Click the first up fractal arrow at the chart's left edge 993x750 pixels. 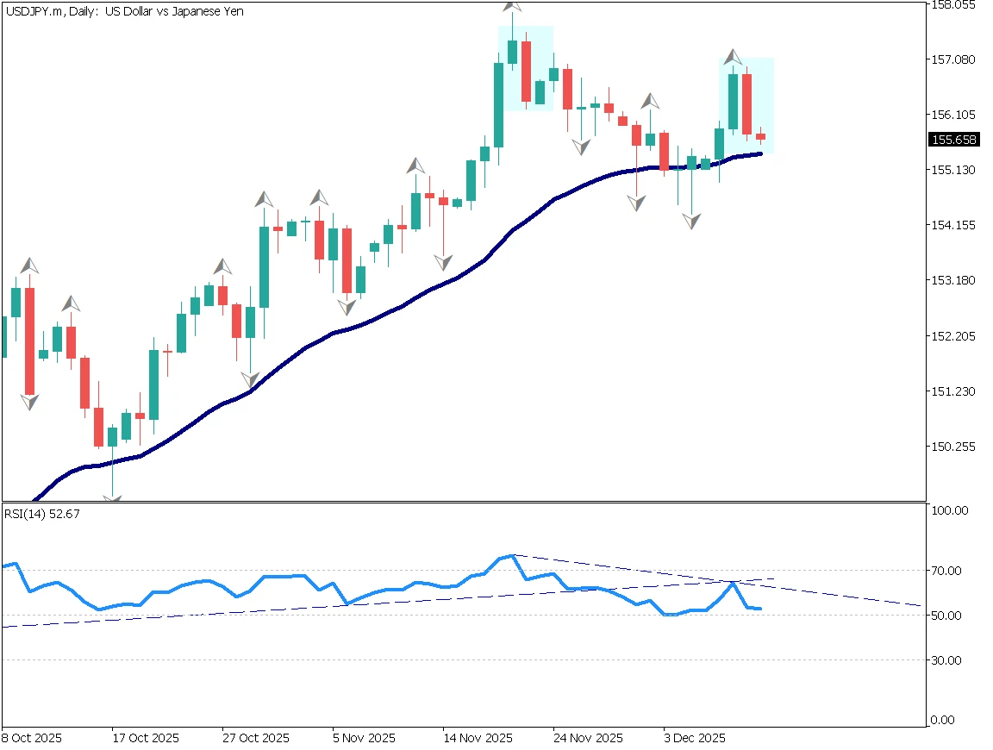29,265
